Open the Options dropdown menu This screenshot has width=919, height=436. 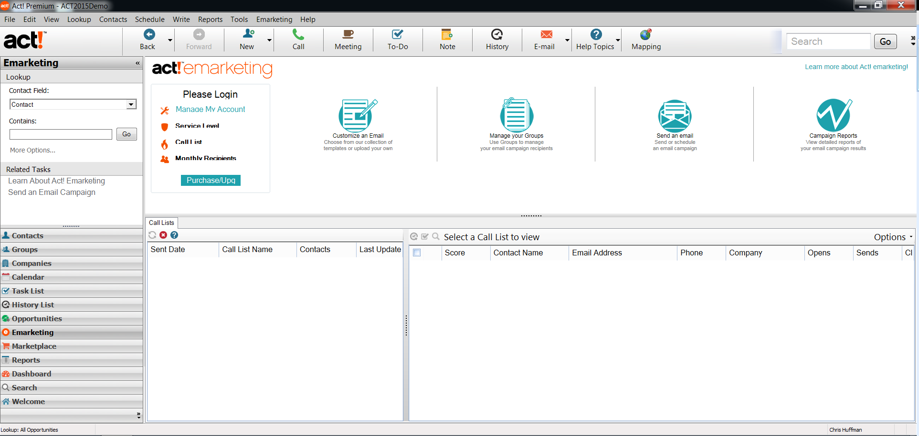click(x=893, y=237)
